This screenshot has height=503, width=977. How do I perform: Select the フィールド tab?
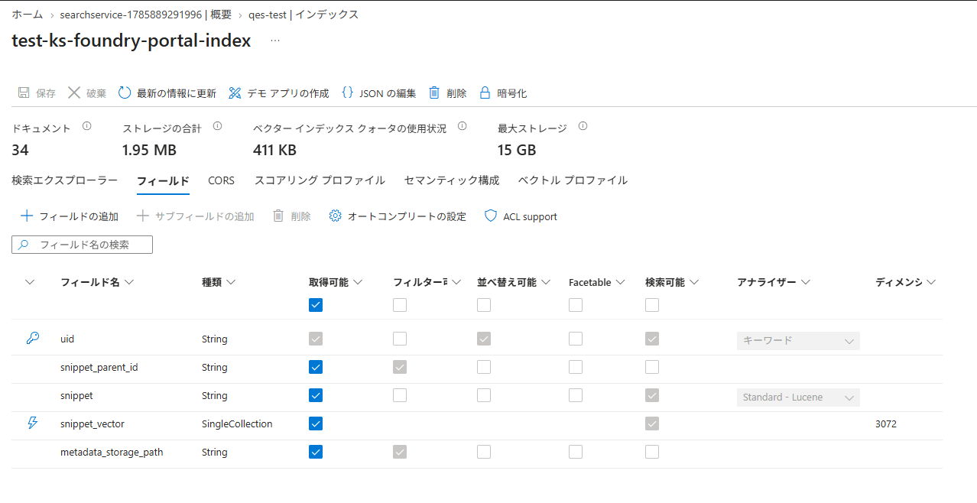(x=163, y=181)
